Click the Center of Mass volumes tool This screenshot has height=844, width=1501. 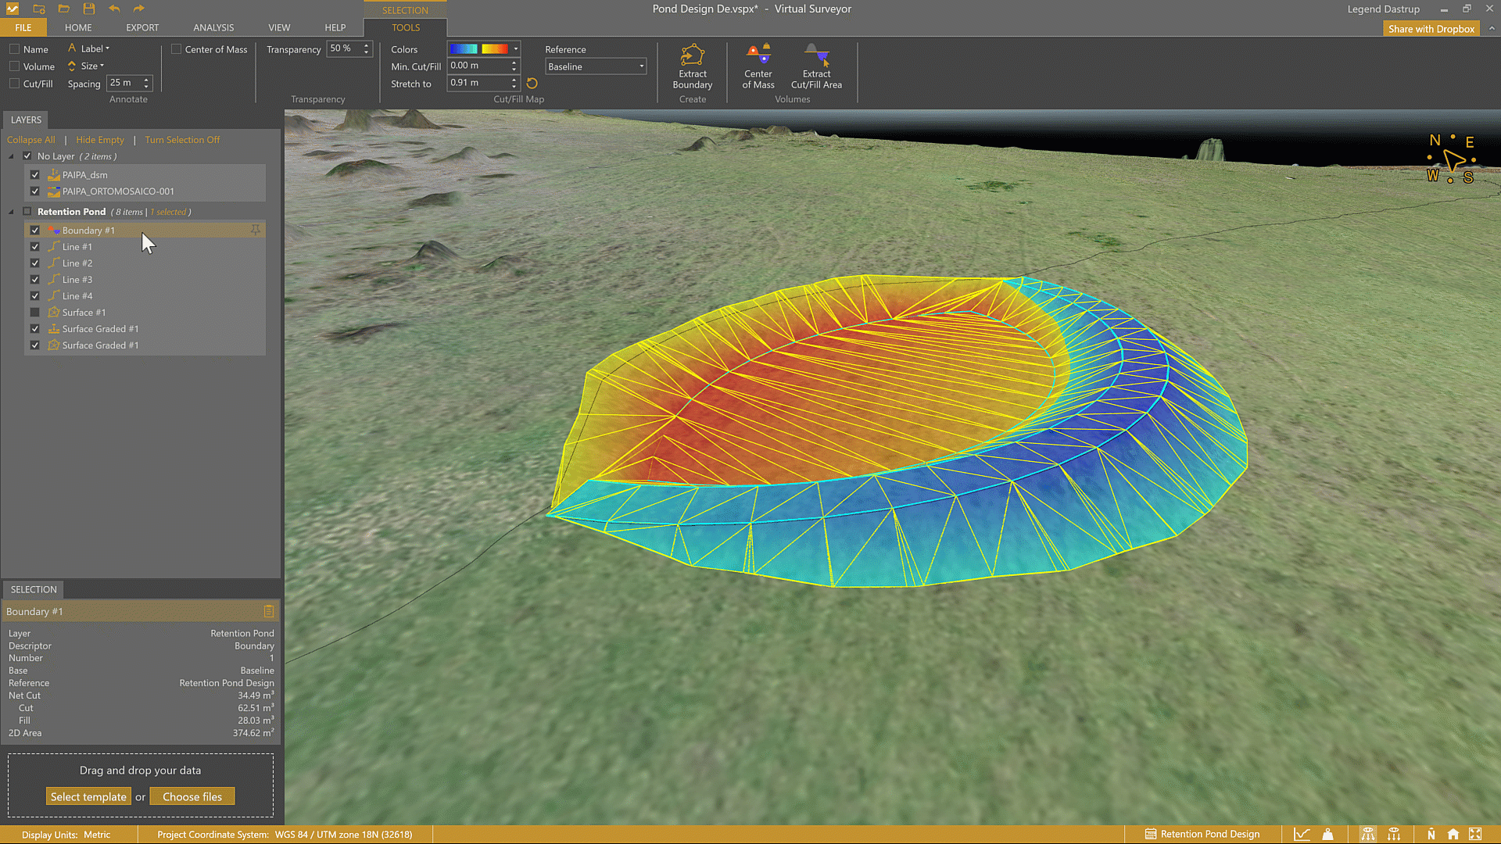758,66
